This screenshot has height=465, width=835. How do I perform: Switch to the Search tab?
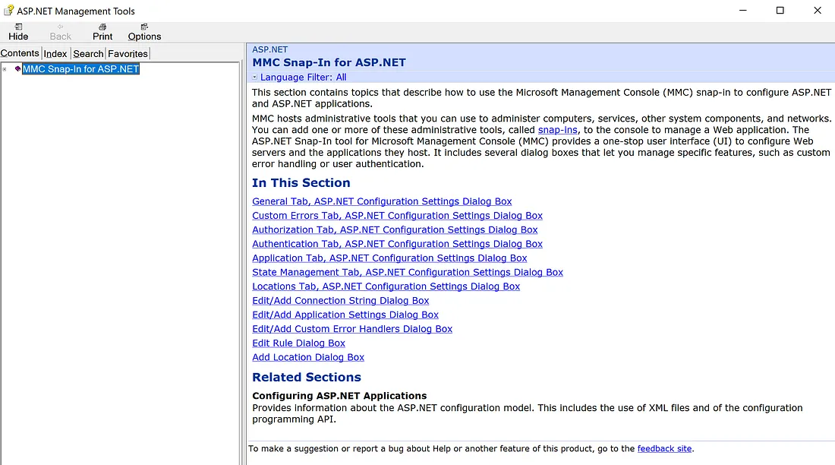(x=88, y=53)
